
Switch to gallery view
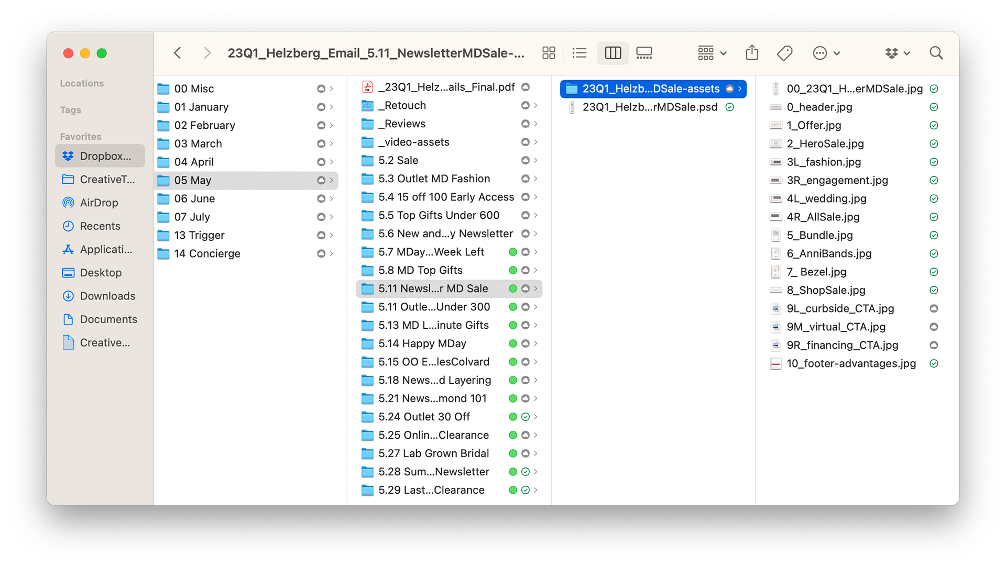(644, 53)
